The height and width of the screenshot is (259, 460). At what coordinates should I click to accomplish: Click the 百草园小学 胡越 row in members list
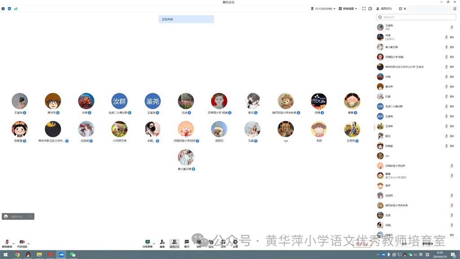click(416, 57)
